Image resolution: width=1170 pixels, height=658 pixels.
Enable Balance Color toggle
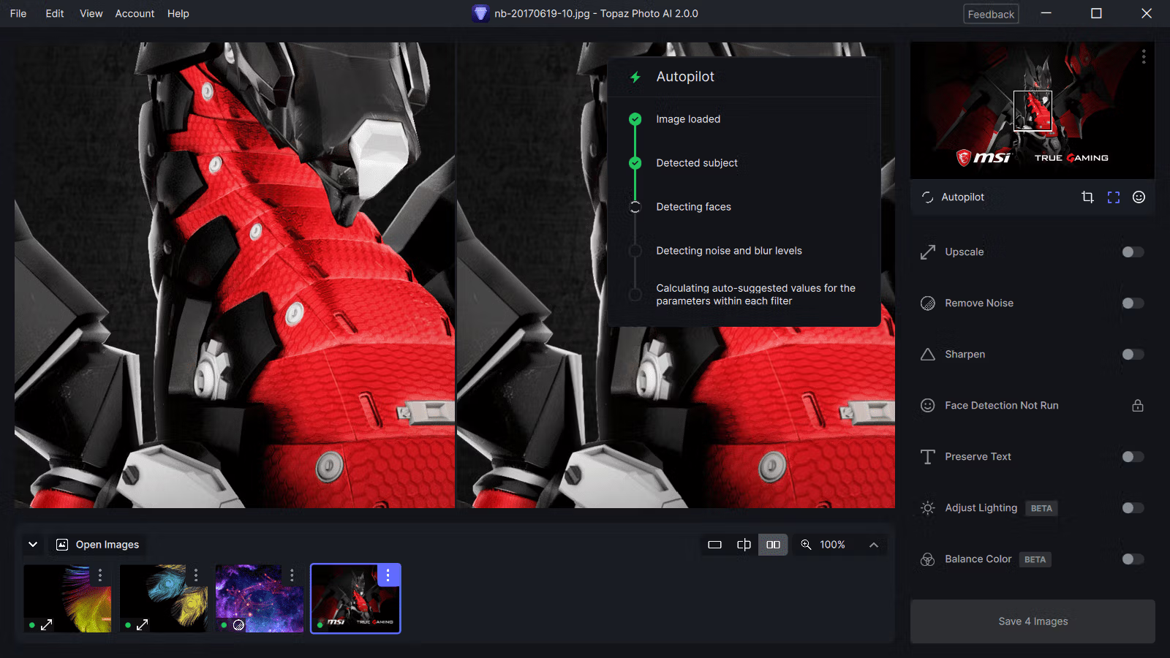[x=1133, y=559]
